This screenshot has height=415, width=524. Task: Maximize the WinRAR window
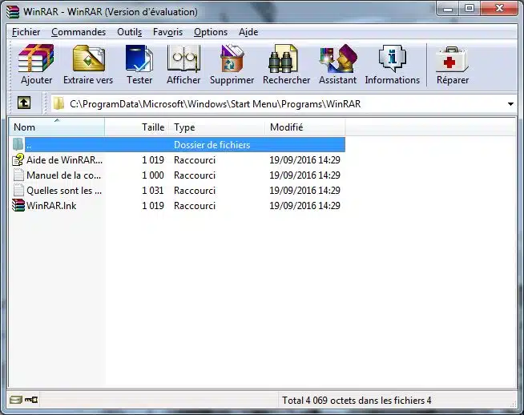point(470,8)
